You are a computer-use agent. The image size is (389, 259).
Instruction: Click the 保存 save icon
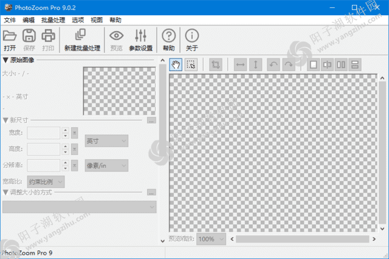[29, 40]
